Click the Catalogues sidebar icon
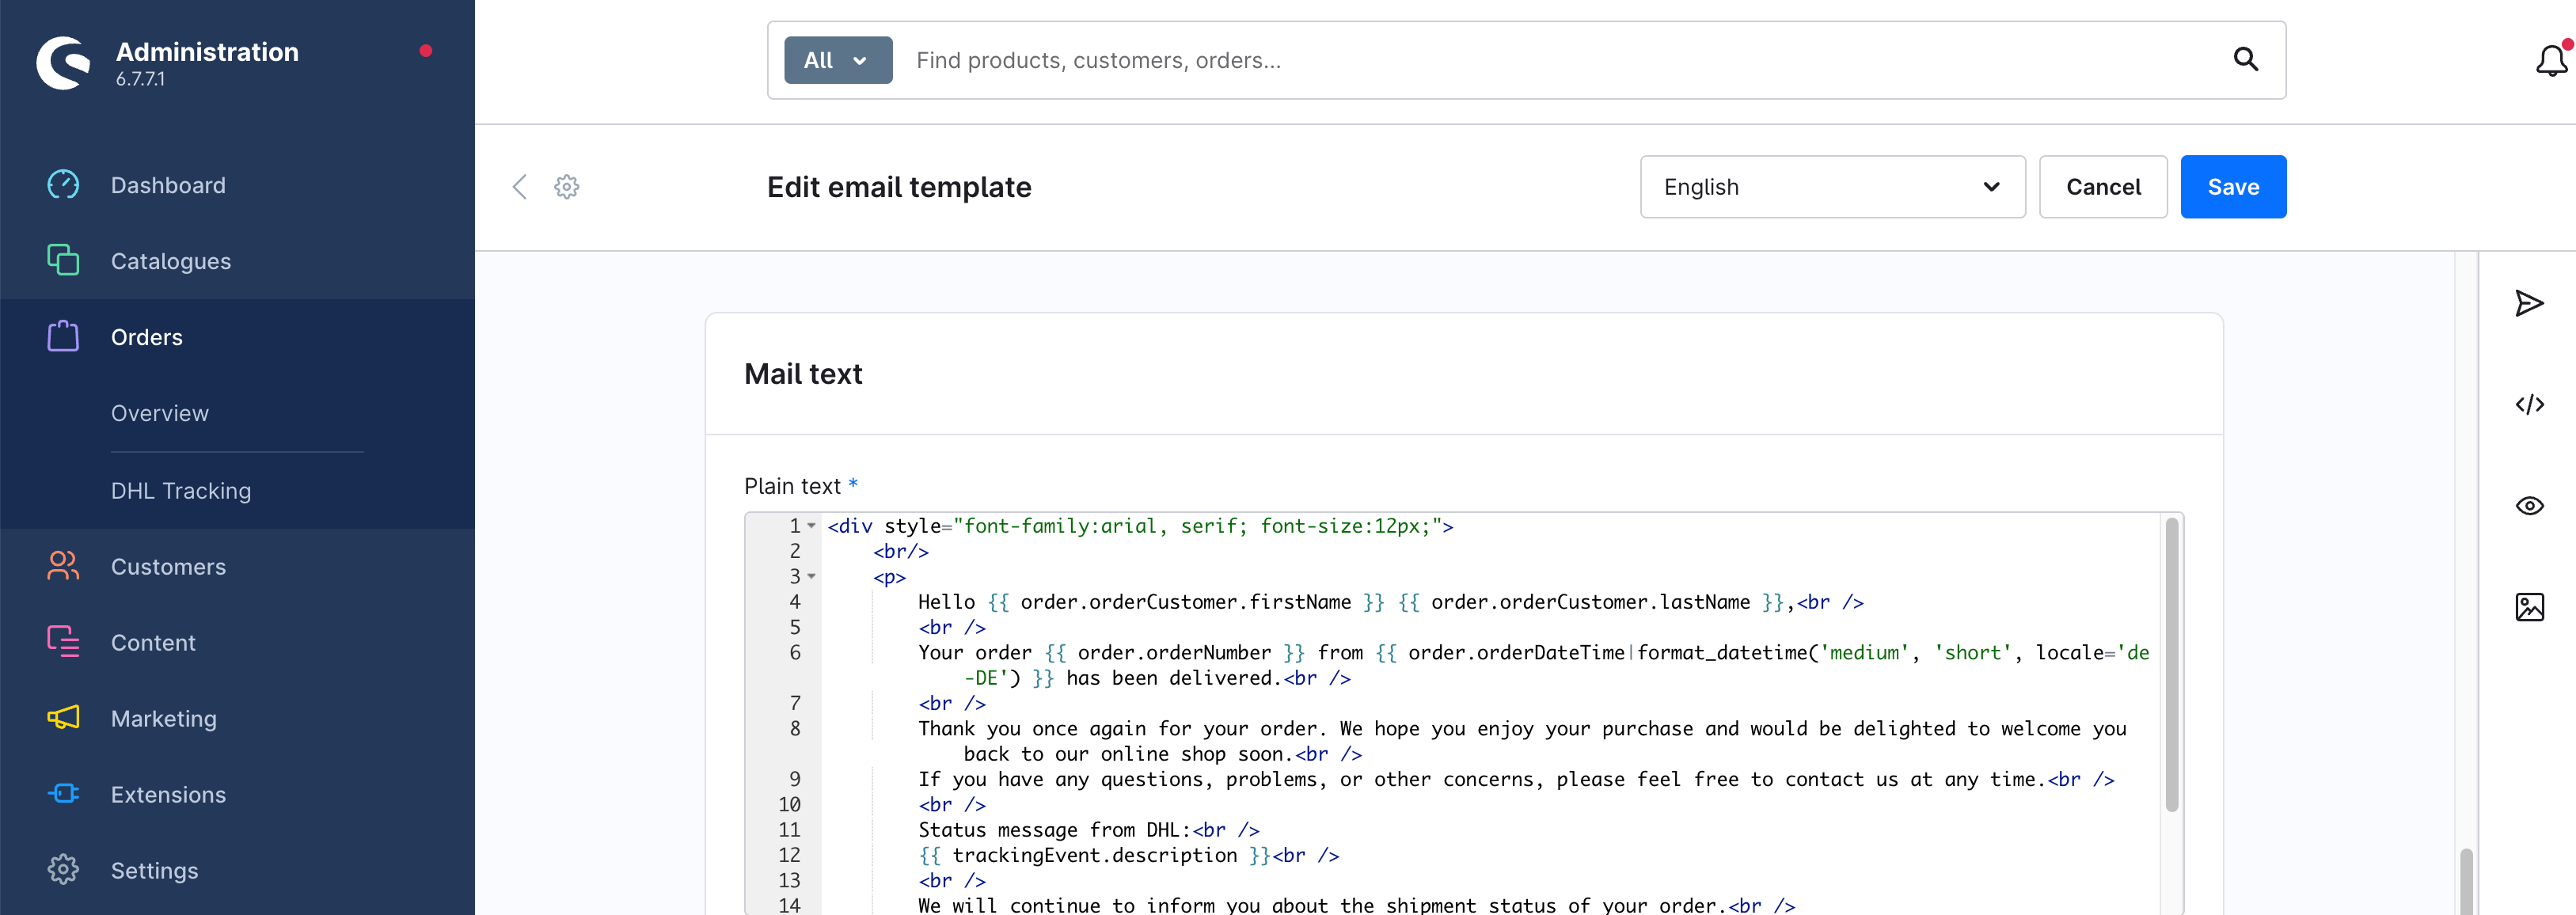The width and height of the screenshot is (2576, 915). (x=63, y=260)
